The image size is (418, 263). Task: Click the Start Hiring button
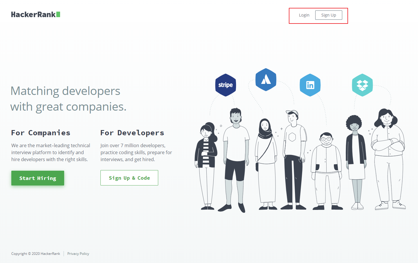[x=38, y=178]
